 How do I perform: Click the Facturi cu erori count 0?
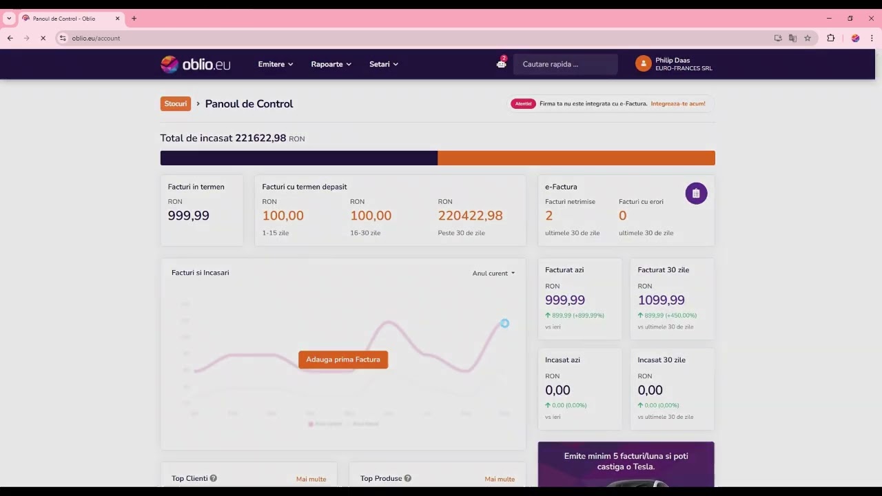tap(623, 216)
